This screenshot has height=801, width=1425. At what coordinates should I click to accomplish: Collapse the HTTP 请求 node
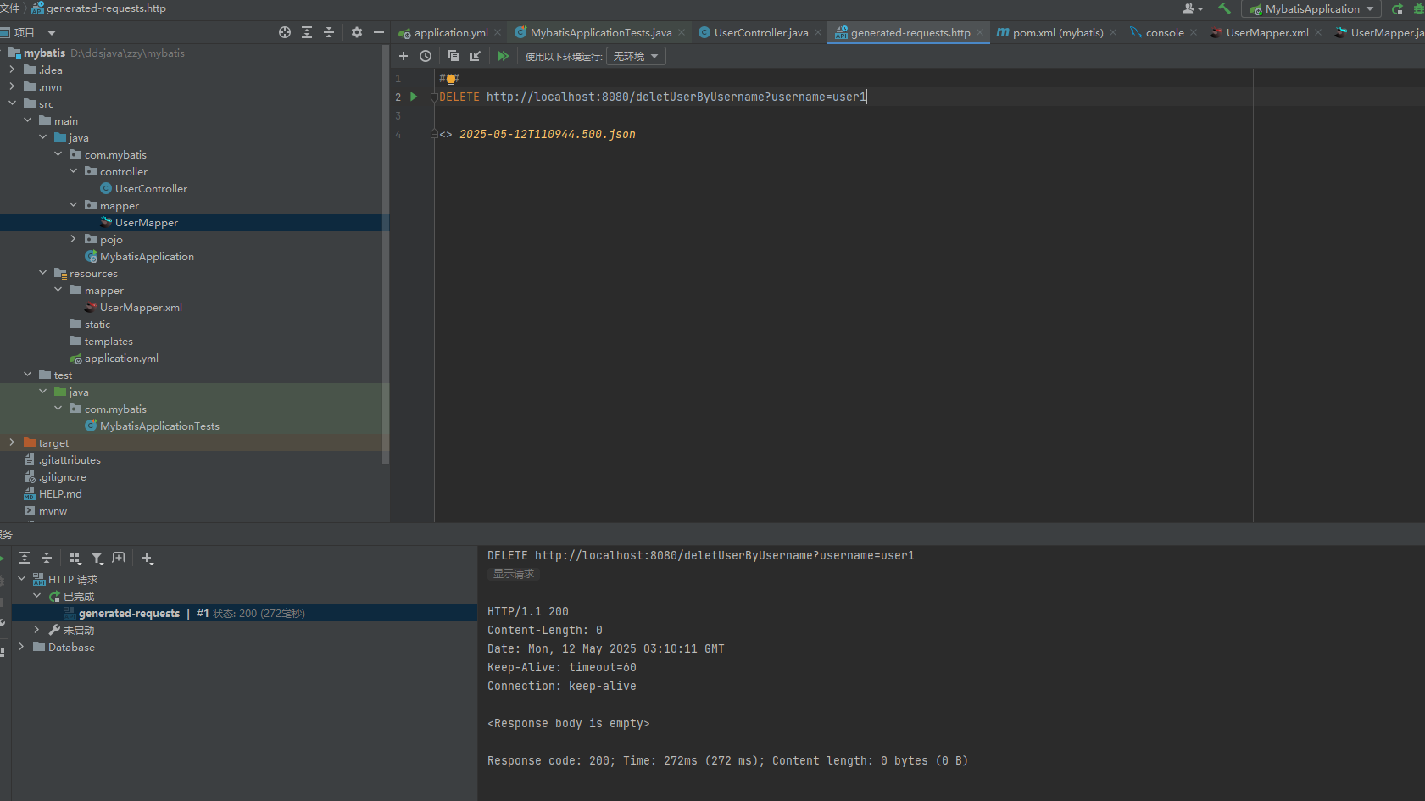pyautogui.click(x=21, y=579)
